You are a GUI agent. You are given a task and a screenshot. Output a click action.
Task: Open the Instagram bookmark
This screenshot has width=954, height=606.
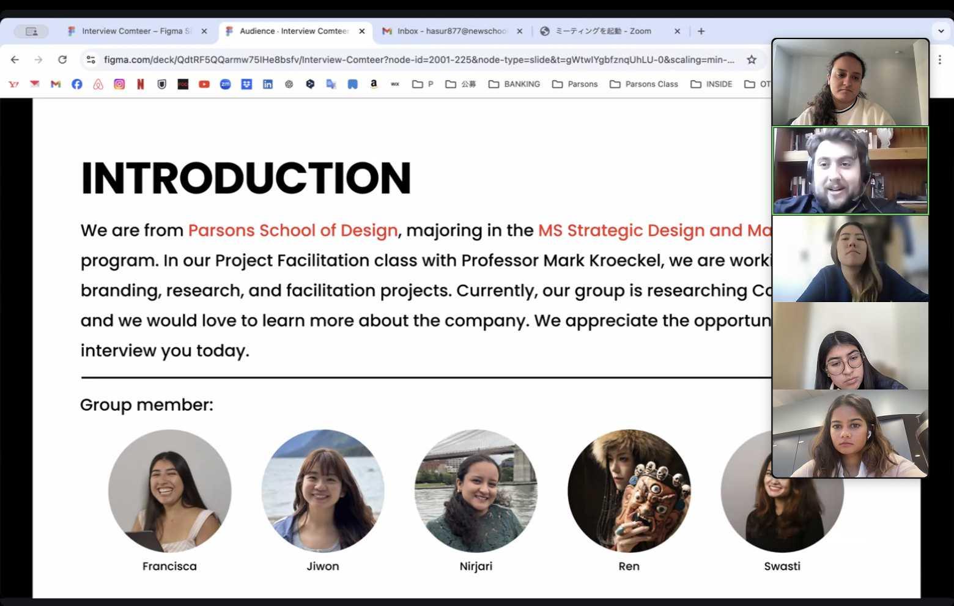119,84
